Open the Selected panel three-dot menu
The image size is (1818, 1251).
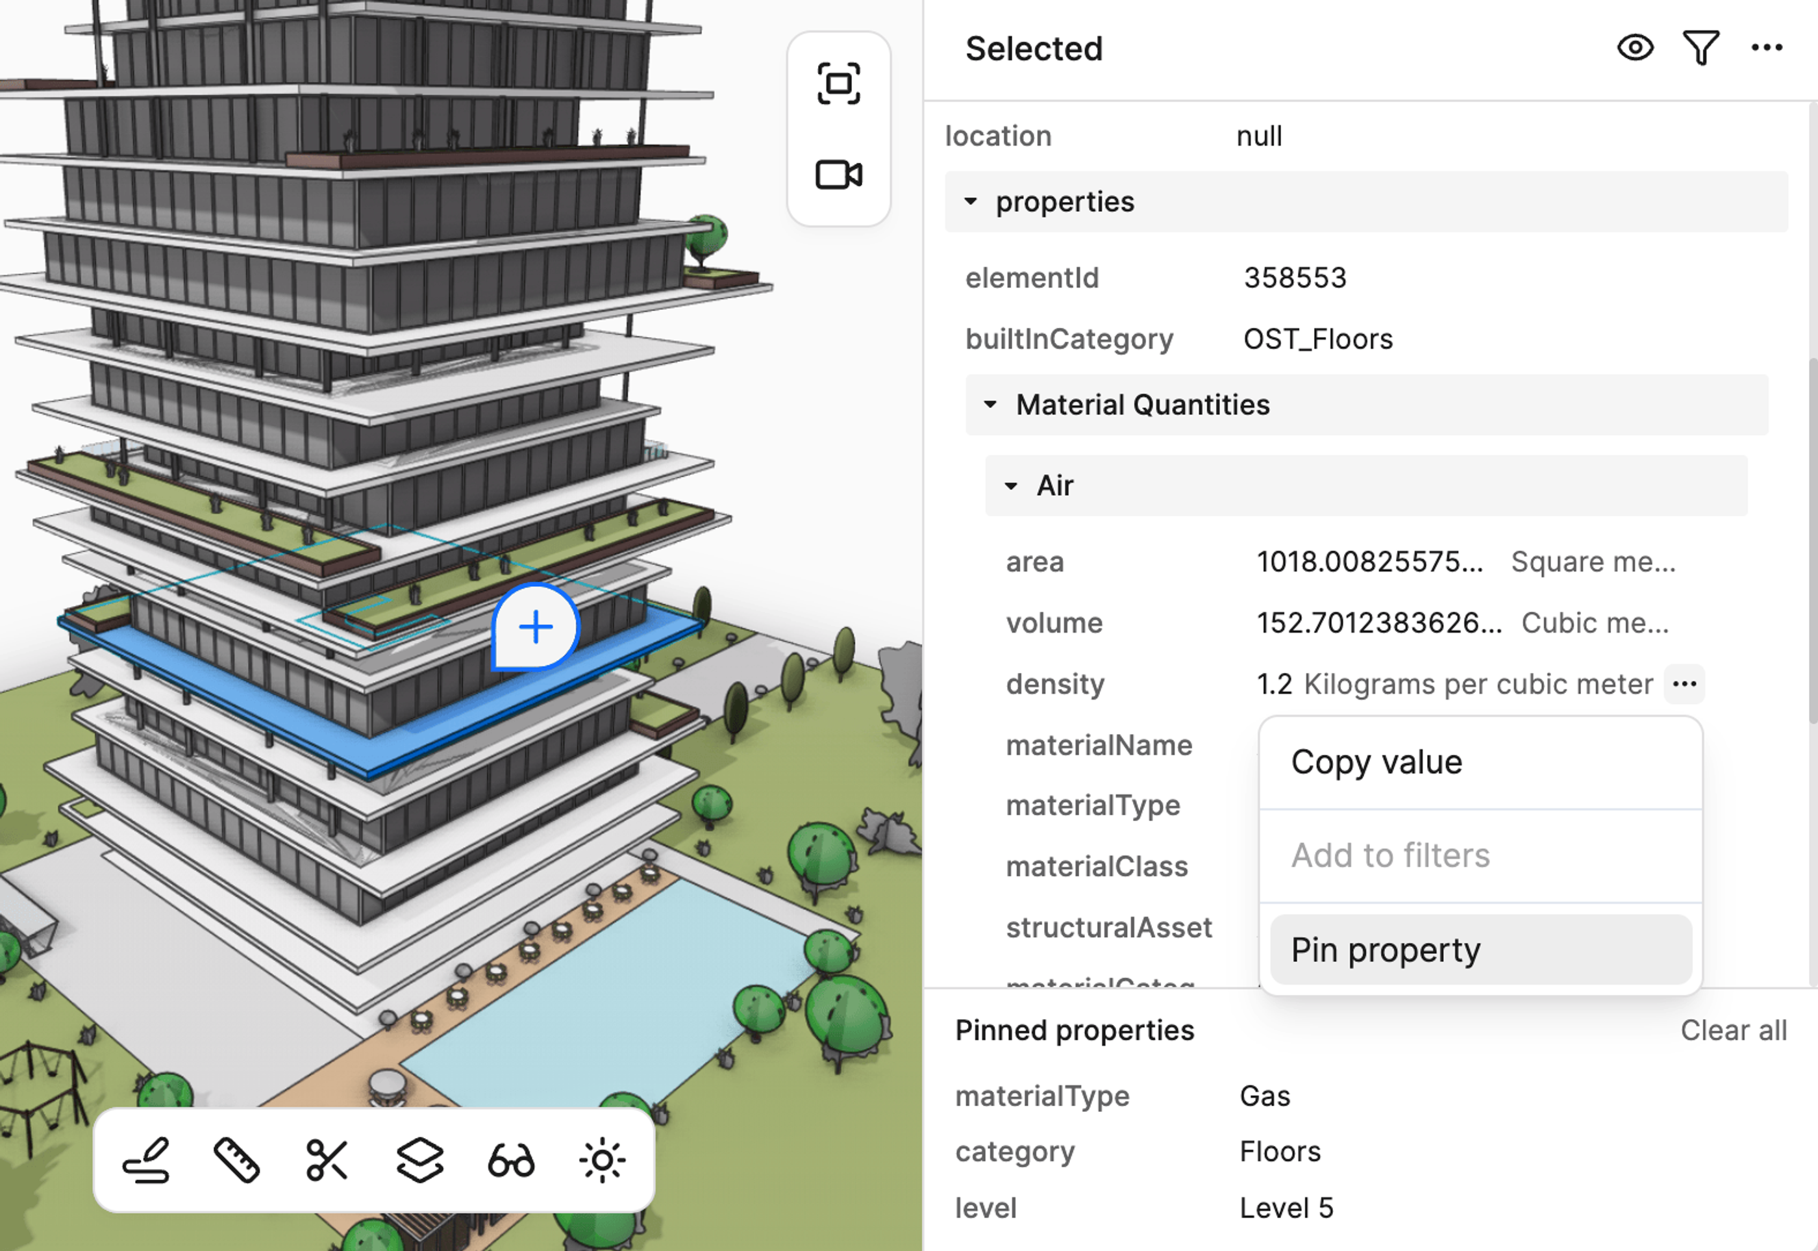(1766, 48)
